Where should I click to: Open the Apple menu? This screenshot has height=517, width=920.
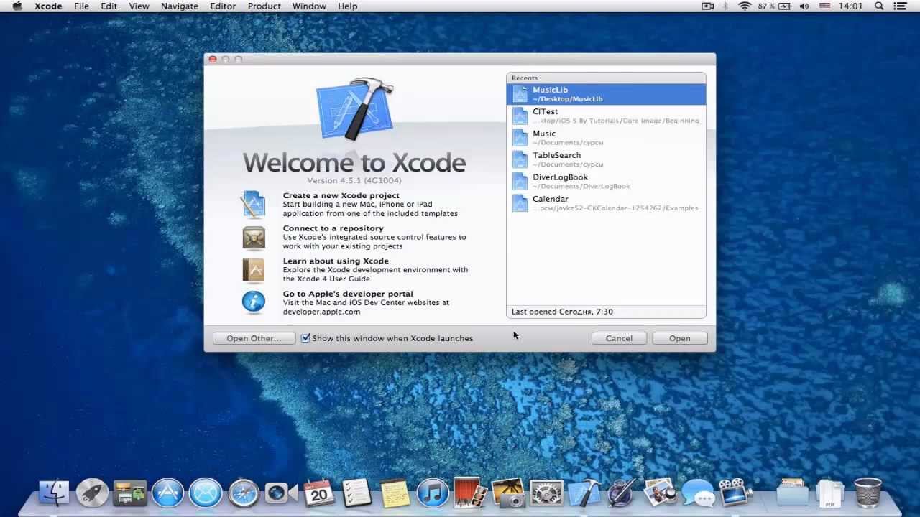click(17, 6)
